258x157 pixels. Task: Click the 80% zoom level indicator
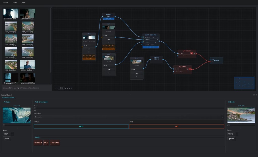click(x=61, y=88)
